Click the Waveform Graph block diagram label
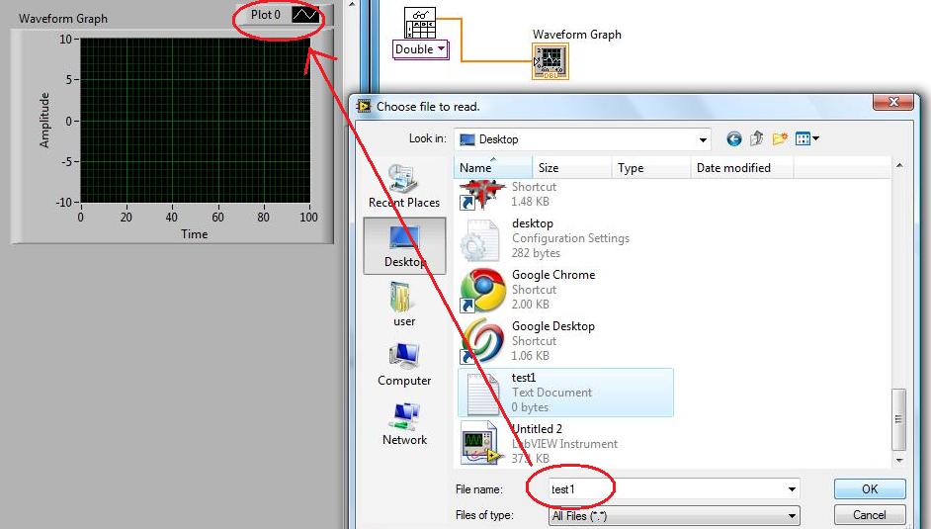The width and height of the screenshot is (931, 529). pos(577,35)
